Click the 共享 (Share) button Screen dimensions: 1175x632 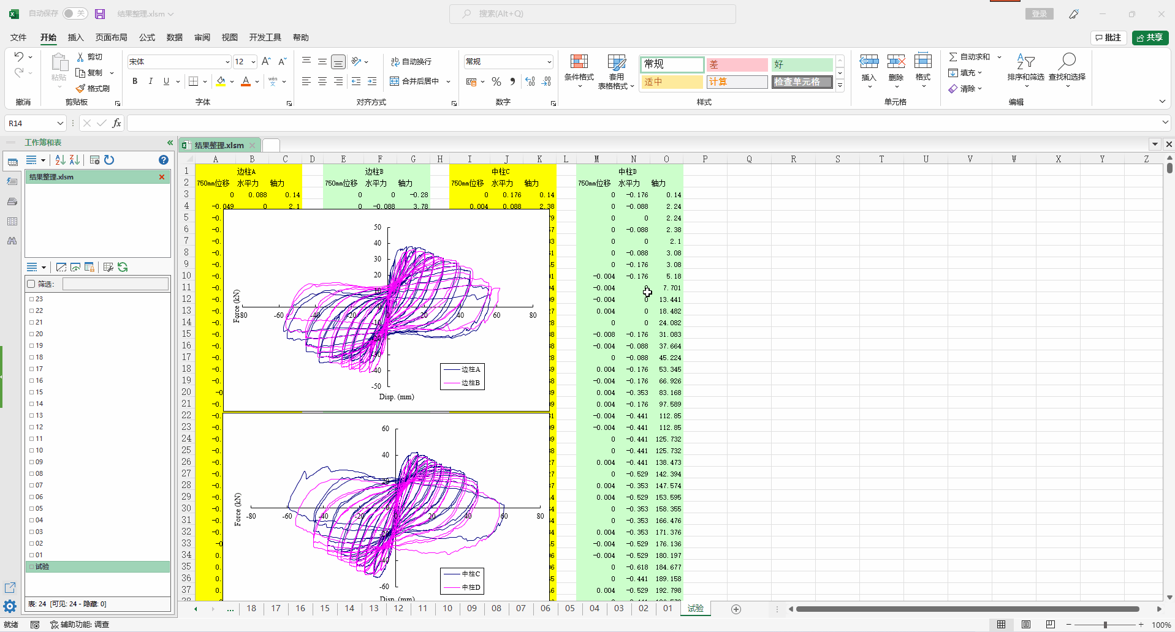[1150, 38]
